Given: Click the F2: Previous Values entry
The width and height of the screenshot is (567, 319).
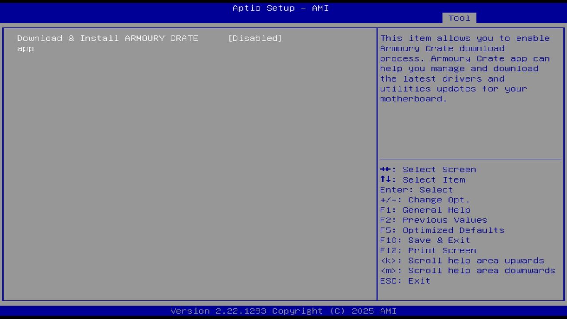Looking at the screenshot, I should coord(433,220).
